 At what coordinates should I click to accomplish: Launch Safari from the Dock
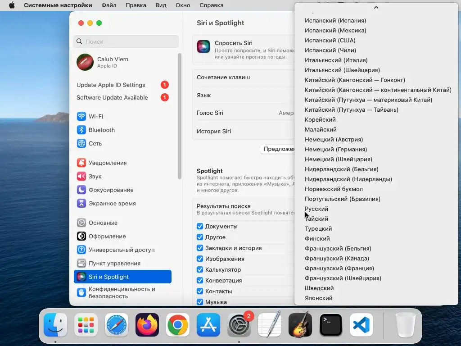click(117, 325)
